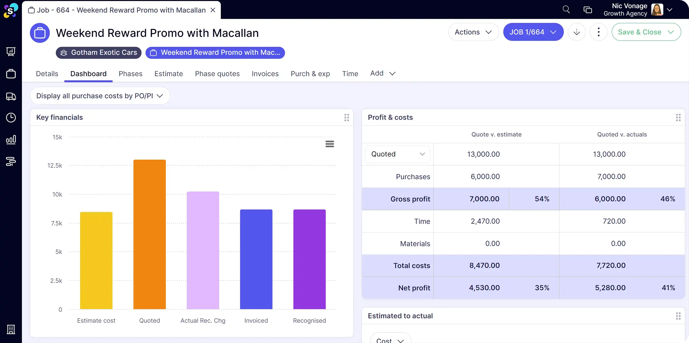Click the 5,280.00 Net profit value
This screenshot has height=343, width=689.
tap(610, 288)
